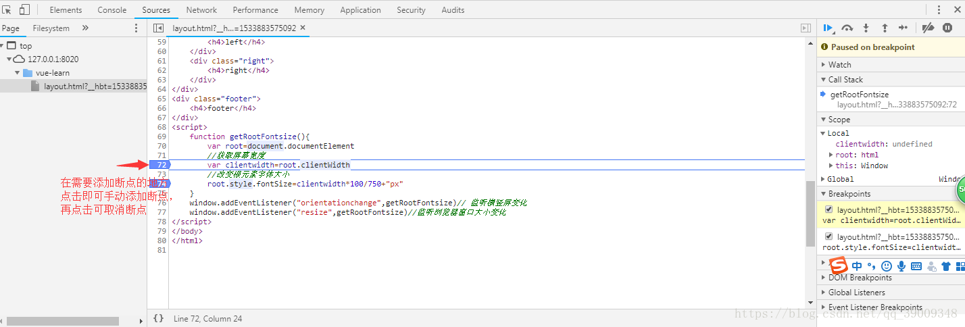The image size is (965, 327).
Task: Collapse the vue-learn folder
Action: (18, 73)
